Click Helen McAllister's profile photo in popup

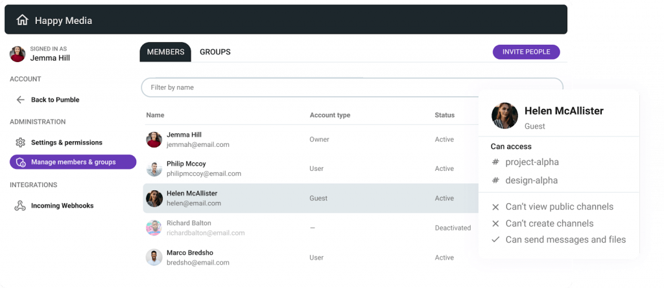[504, 115]
